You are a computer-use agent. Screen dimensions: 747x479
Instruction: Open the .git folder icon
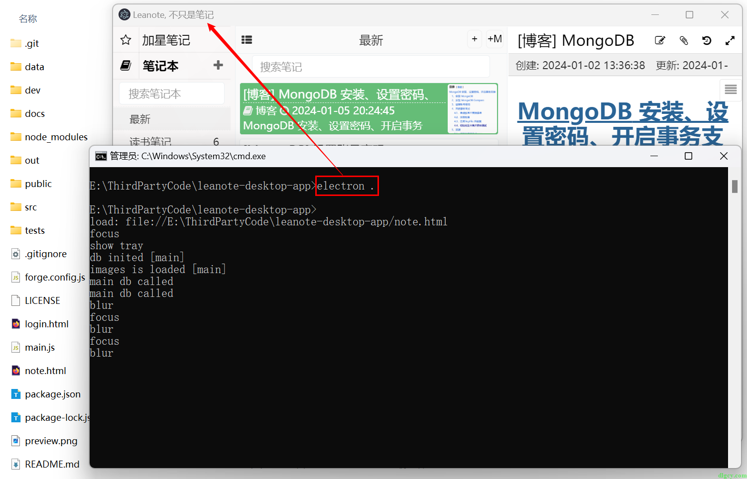[x=16, y=43]
